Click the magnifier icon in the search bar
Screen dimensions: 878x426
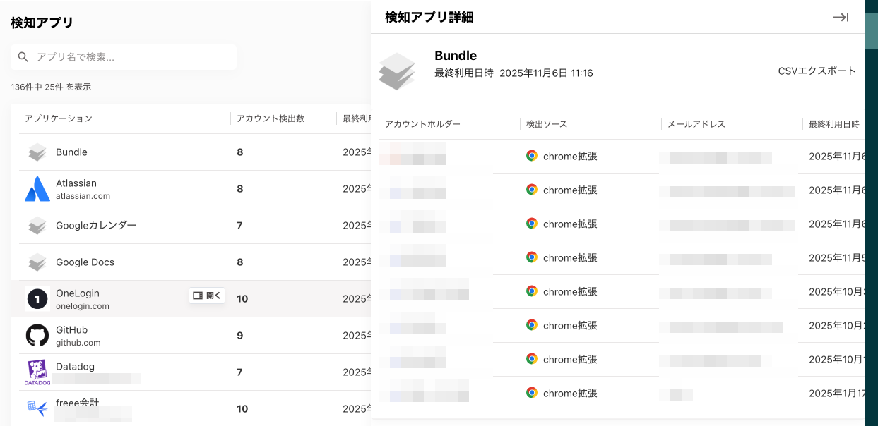tap(23, 56)
